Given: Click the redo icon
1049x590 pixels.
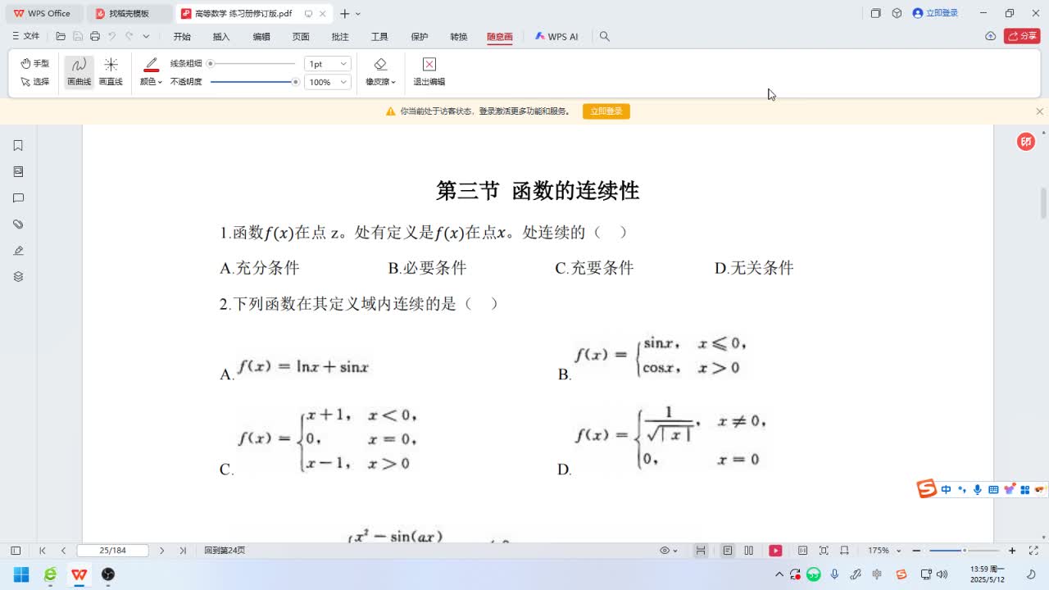Looking at the screenshot, I should click(x=129, y=36).
